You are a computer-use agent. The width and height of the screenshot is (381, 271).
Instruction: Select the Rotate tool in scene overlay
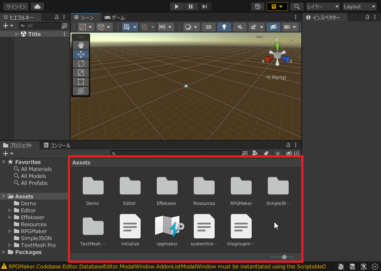(81, 64)
